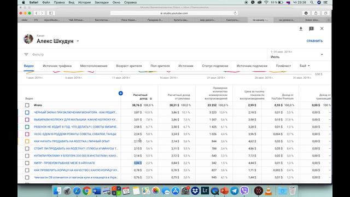Launch Microsoft Word from dock

click(96, 191)
